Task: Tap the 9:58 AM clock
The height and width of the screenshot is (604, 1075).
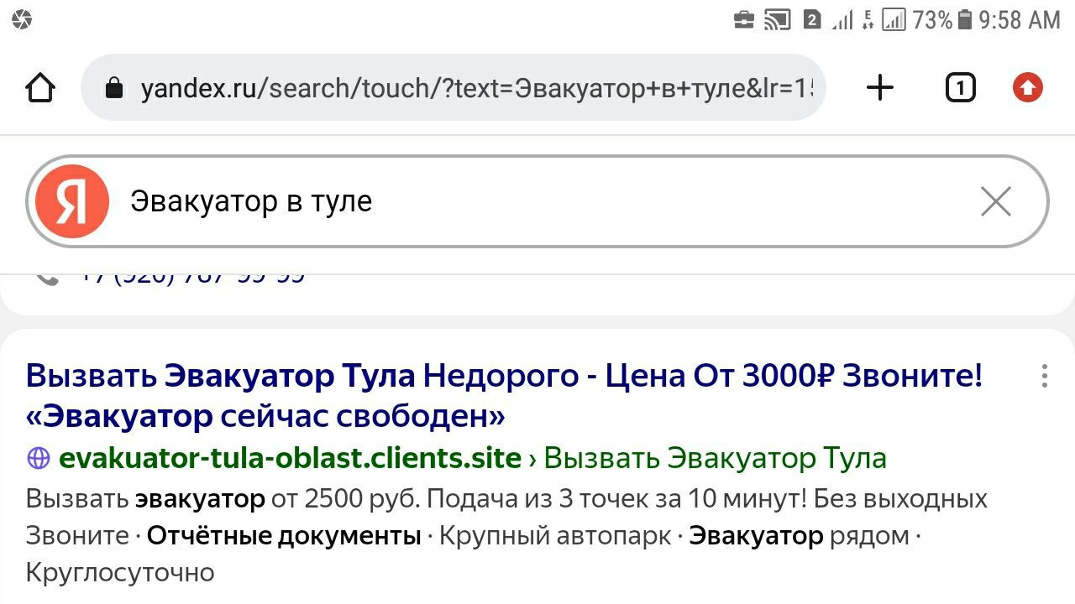Action: [1020, 19]
